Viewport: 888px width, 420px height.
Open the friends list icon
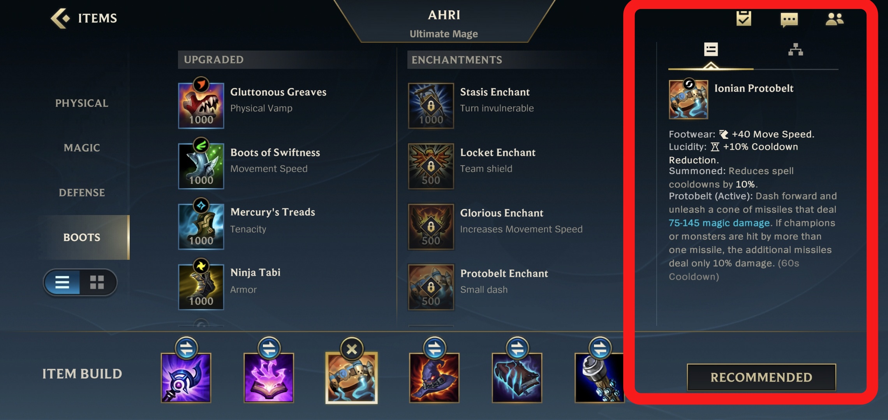pyautogui.click(x=834, y=19)
